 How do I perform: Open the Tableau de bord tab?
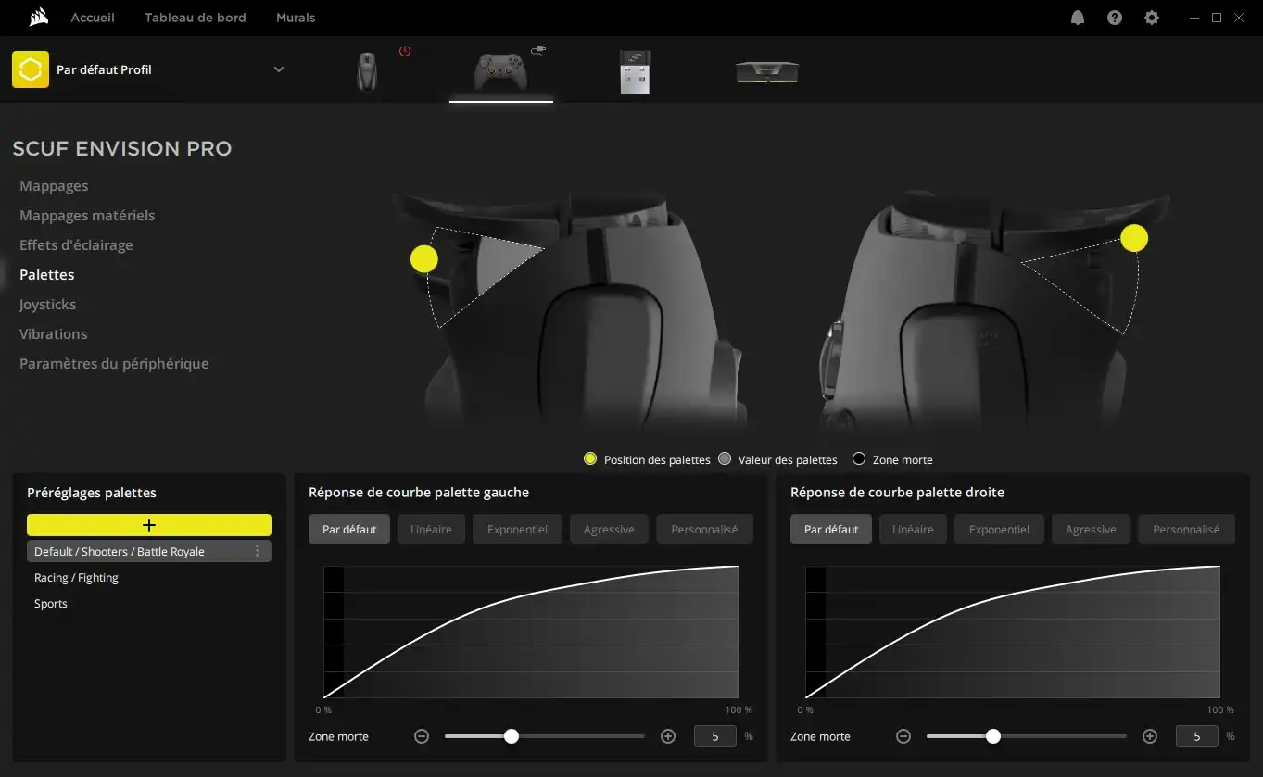[196, 18]
